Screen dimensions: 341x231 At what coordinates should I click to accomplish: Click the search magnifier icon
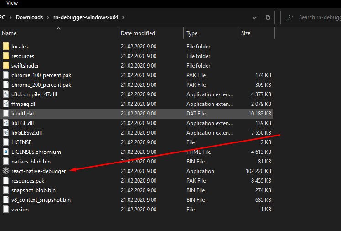click(290, 17)
